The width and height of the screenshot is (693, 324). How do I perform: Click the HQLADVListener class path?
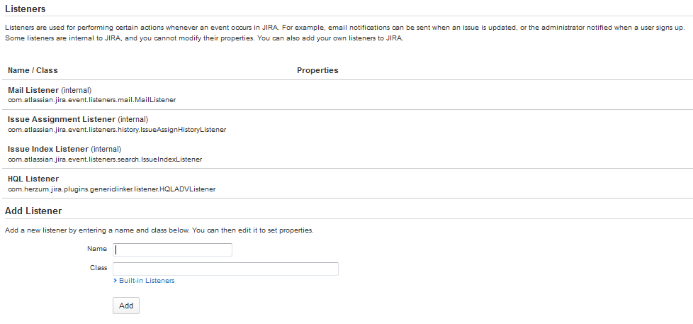(x=111, y=189)
